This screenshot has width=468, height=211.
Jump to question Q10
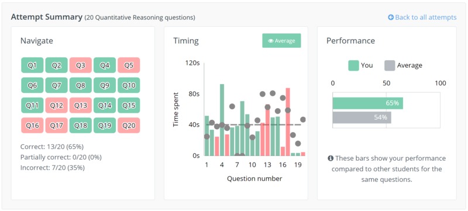pos(129,85)
